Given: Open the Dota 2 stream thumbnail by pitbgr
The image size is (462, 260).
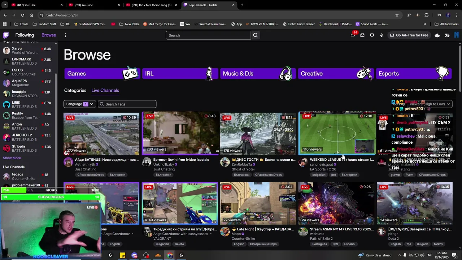Looking at the screenshot, I should click(x=414, y=203).
